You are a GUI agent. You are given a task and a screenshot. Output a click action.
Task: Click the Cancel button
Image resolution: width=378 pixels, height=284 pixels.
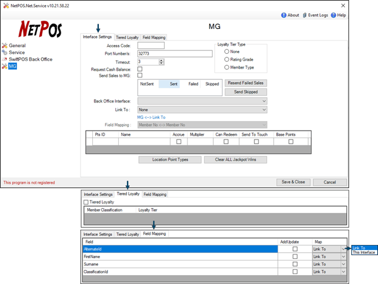tap(330, 182)
